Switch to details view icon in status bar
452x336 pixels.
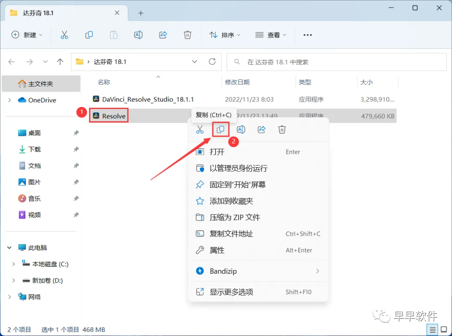click(x=432, y=330)
